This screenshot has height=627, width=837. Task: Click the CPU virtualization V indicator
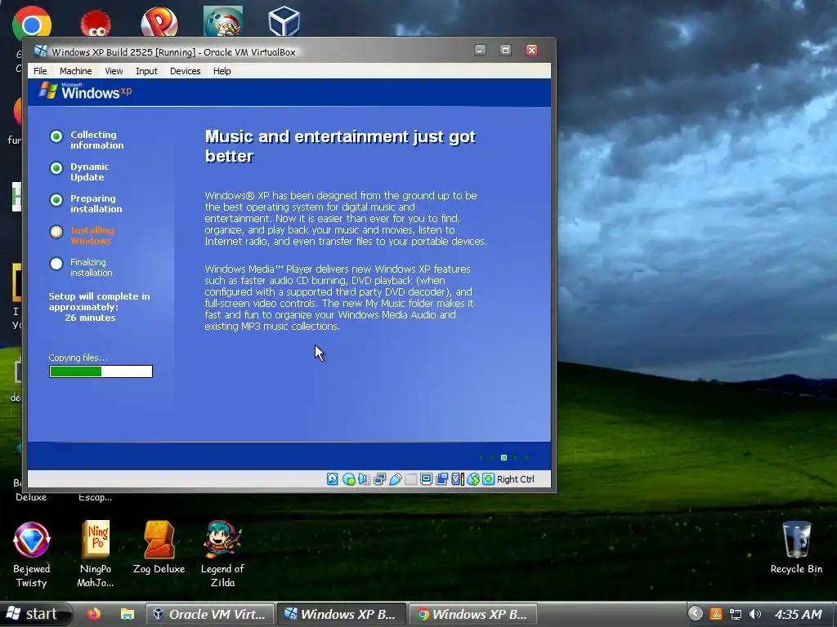point(457,478)
